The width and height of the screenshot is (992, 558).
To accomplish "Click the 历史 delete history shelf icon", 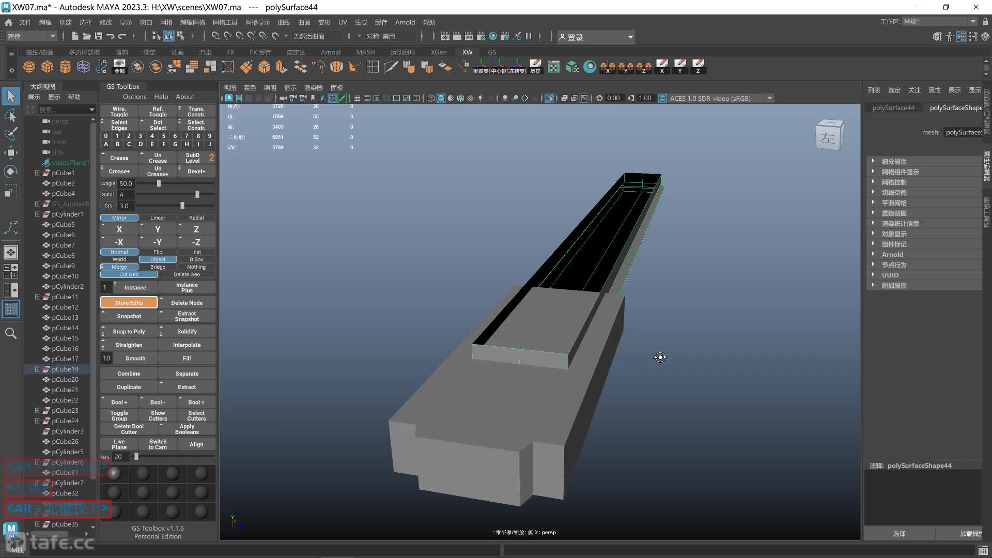I will point(535,67).
